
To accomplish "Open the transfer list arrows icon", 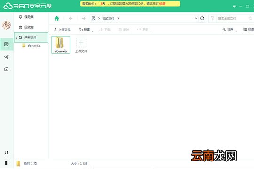I will (x=7, y=153).
